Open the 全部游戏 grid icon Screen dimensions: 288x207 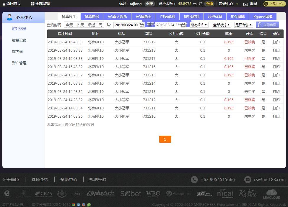pos(32,4)
